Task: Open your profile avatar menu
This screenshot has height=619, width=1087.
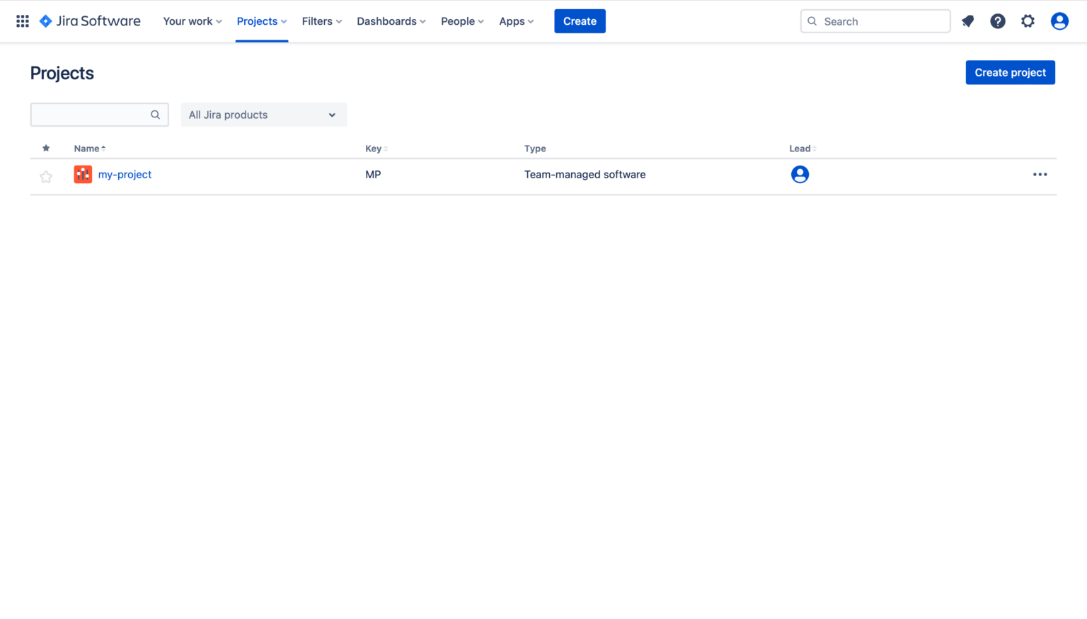Action: (1059, 21)
